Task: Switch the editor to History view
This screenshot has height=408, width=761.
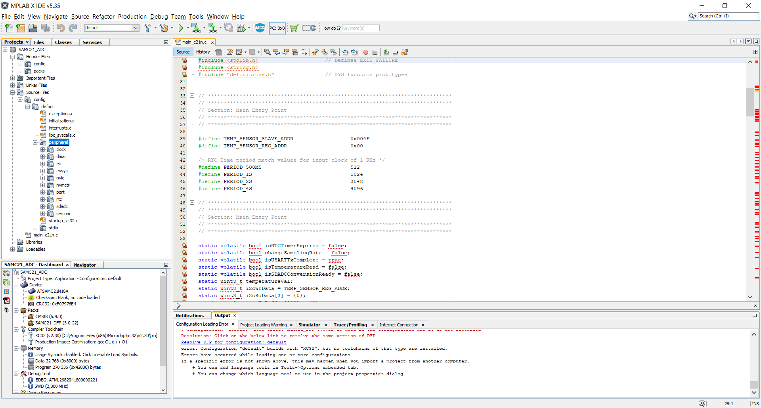Action: pos(203,52)
